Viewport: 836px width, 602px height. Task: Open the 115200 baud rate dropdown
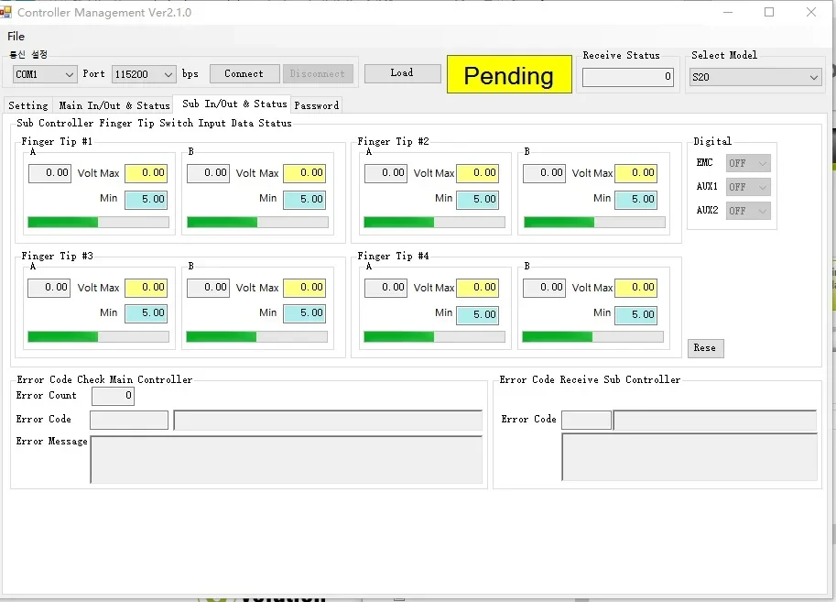pyautogui.click(x=144, y=74)
